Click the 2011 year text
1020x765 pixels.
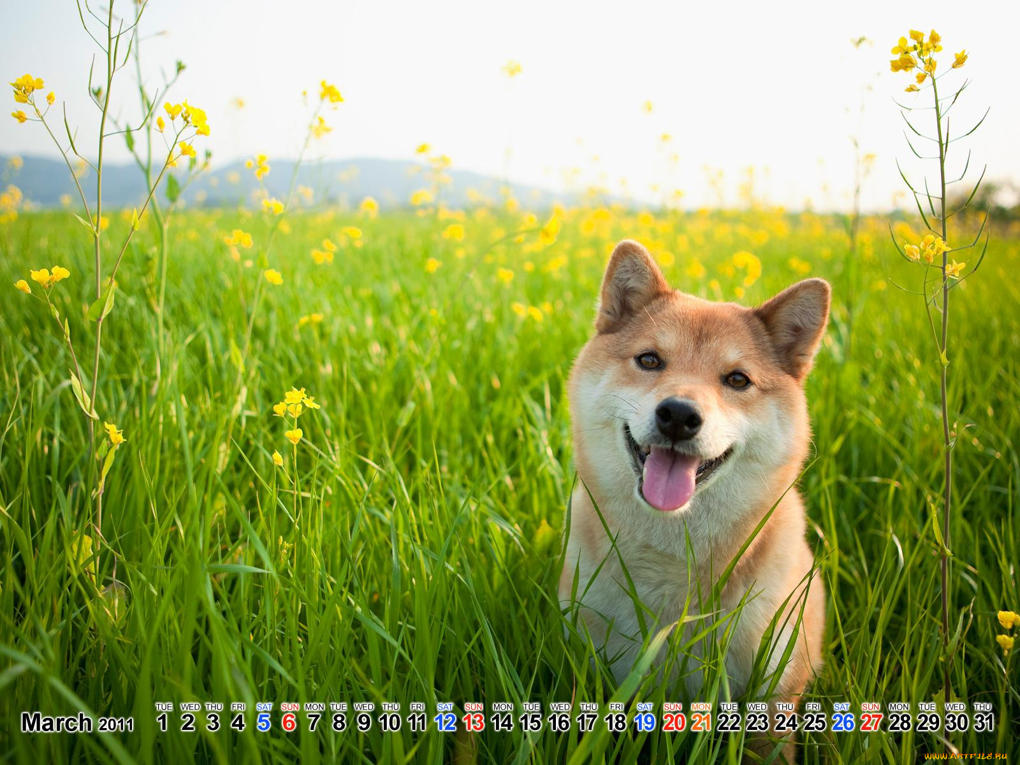pyautogui.click(x=116, y=725)
